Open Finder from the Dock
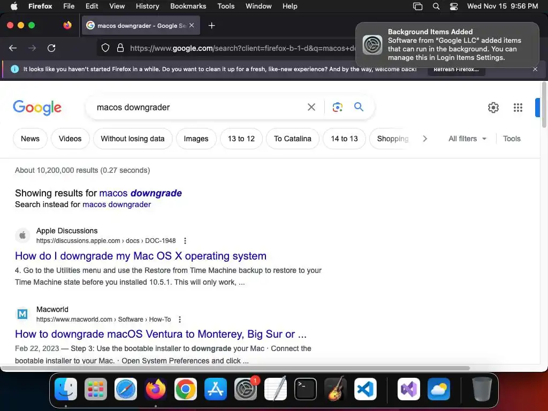Image resolution: width=548 pixels, height=411 pixels. coord(66,389)
